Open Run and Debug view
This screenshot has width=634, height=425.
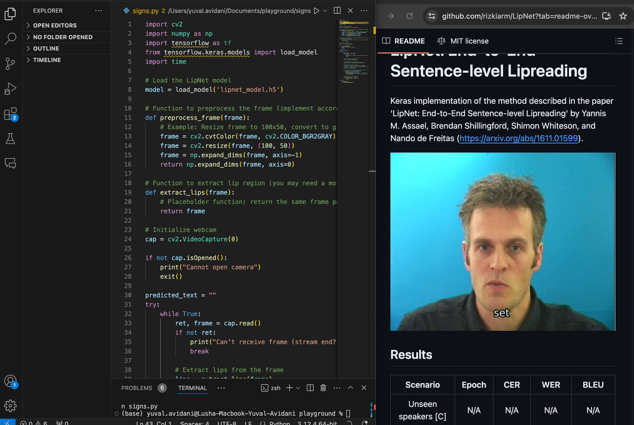10,89
